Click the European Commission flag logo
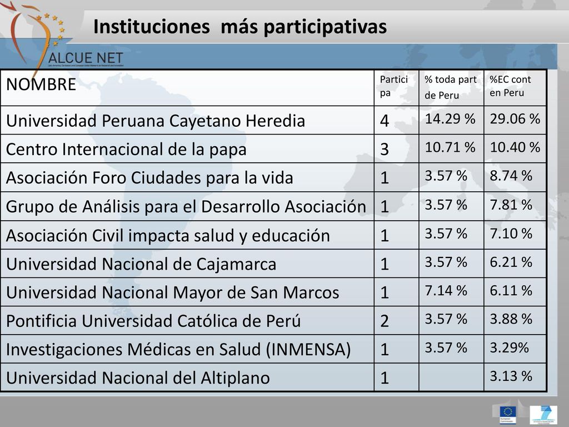Image resolution: width=569 pixels, height=427 pixels. (x=508, y=415)
